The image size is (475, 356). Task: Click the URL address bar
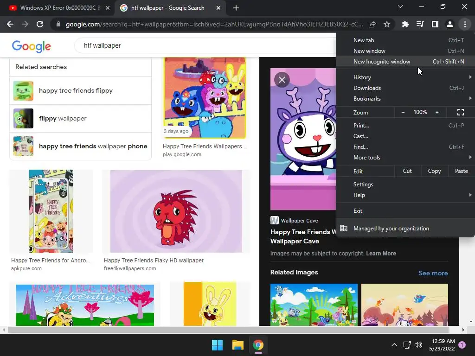(x=214, y=24)
